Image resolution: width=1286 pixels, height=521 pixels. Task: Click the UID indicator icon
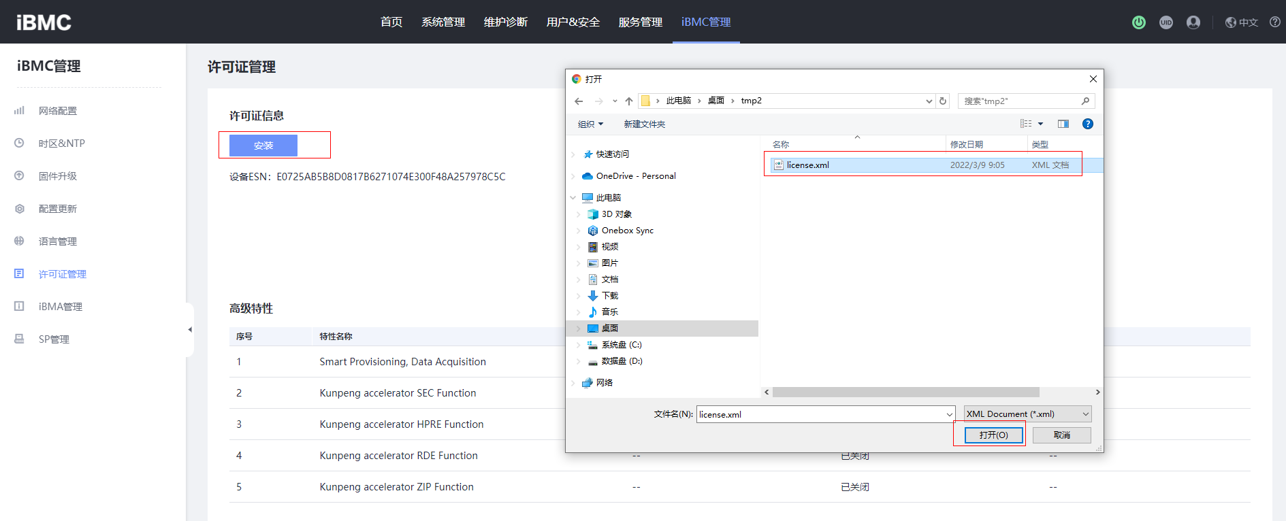[x=1166, y=22]
